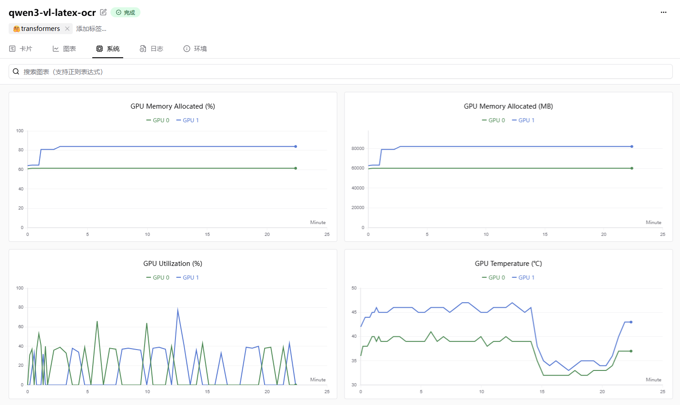The width and height of the screenshot is (680, 405).
Task: Click the 完成 status badge
Action: pos(125,12)
